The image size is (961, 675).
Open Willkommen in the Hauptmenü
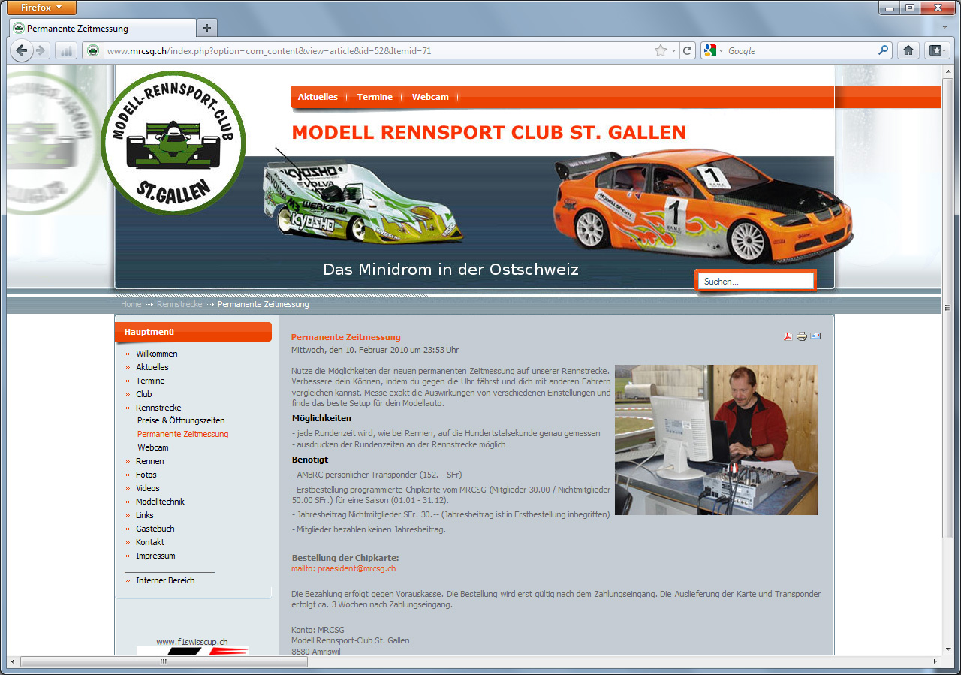click(x=157, y=354)
